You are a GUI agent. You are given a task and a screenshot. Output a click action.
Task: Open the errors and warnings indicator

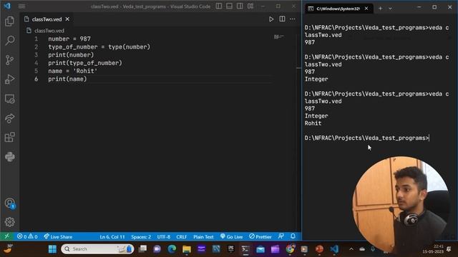(27, 236)
